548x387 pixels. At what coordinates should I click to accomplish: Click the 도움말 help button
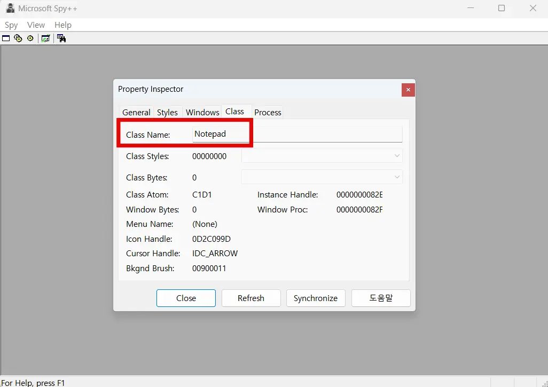click(x=381, y=298)
